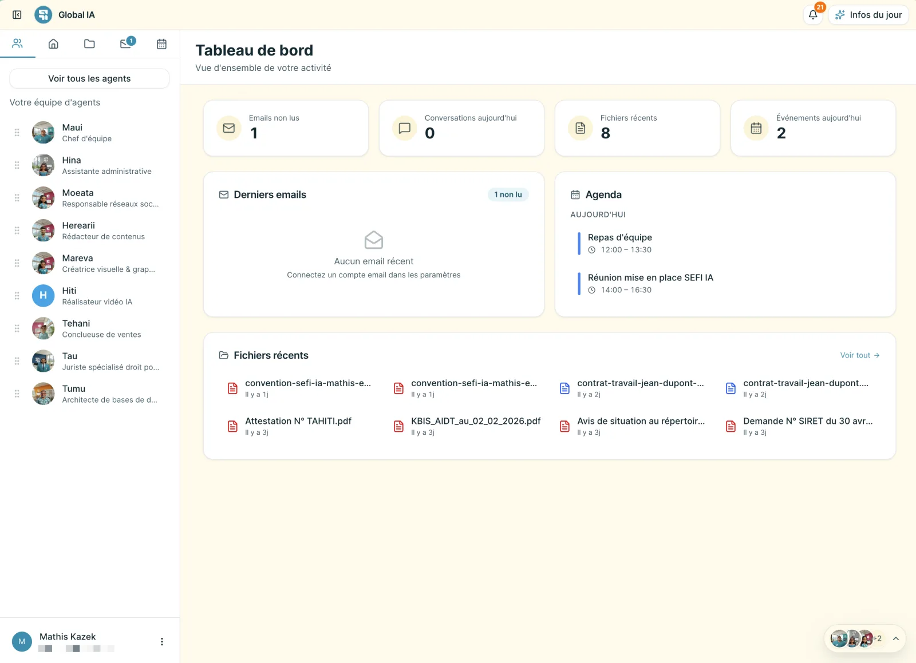Switch to the agents team tab
This screenshot has height=663, width=916.
pyautogui.click(x=18, y=43)
